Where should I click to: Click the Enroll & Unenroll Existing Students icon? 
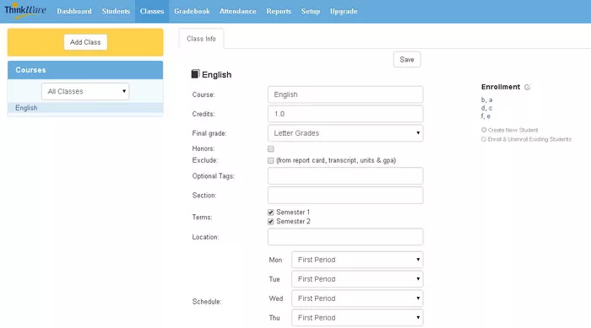pyautogui.click(x=484, y=139)
